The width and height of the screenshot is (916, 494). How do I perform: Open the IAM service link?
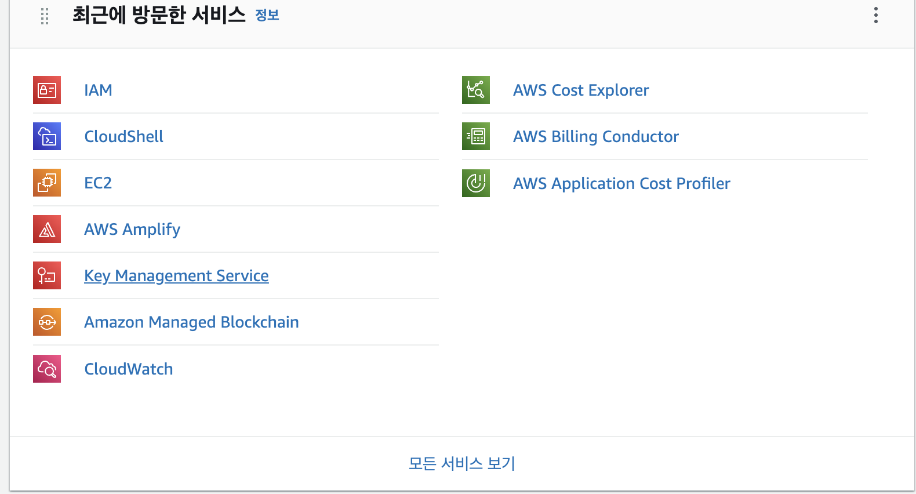(98, 90)
